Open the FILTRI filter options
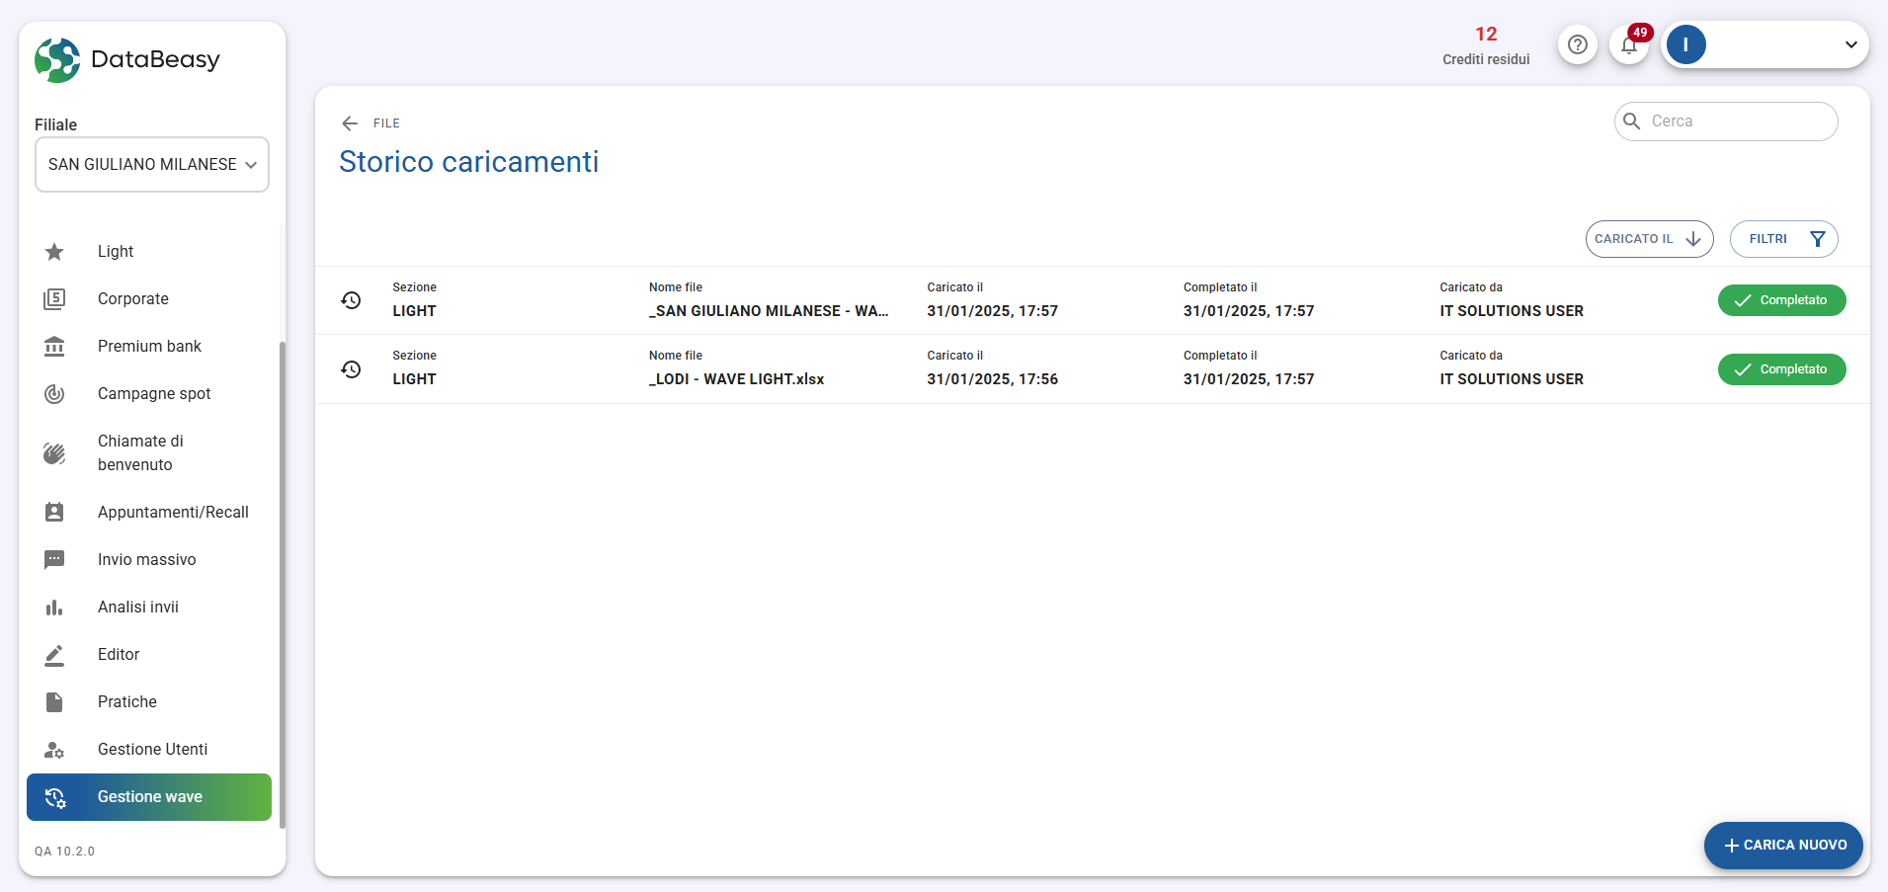Screen dimensions: 1888x892 point(1783,239)
